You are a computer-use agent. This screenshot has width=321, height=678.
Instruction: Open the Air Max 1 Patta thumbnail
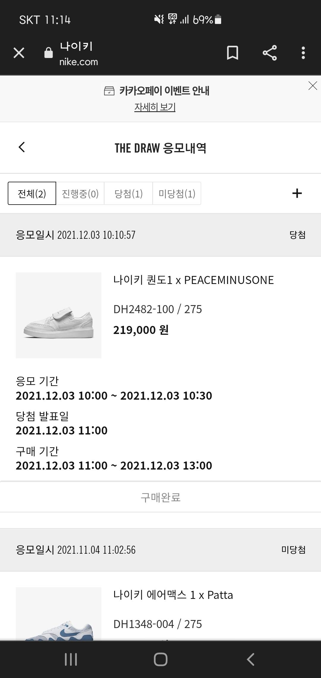pos(59,616)
